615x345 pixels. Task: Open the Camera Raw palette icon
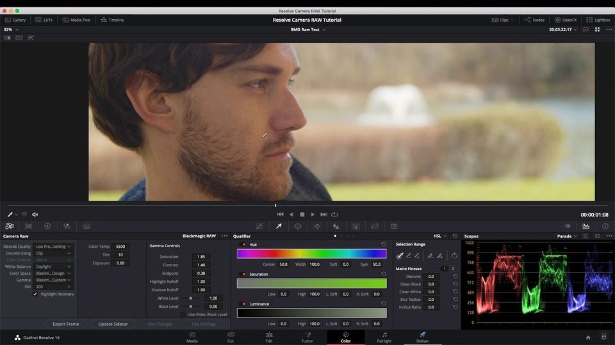coord(10,226)
